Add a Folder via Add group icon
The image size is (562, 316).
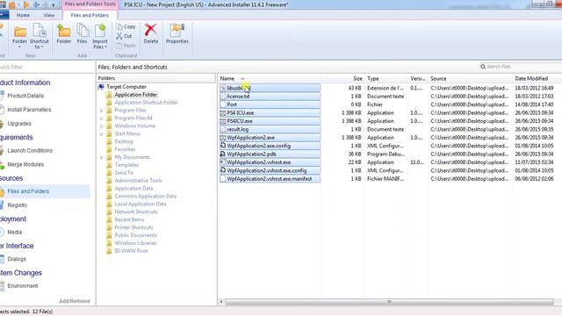click(64, 34)
